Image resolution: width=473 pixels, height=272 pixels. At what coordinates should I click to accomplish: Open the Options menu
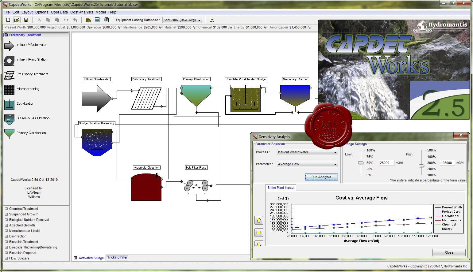pos(42,12)
